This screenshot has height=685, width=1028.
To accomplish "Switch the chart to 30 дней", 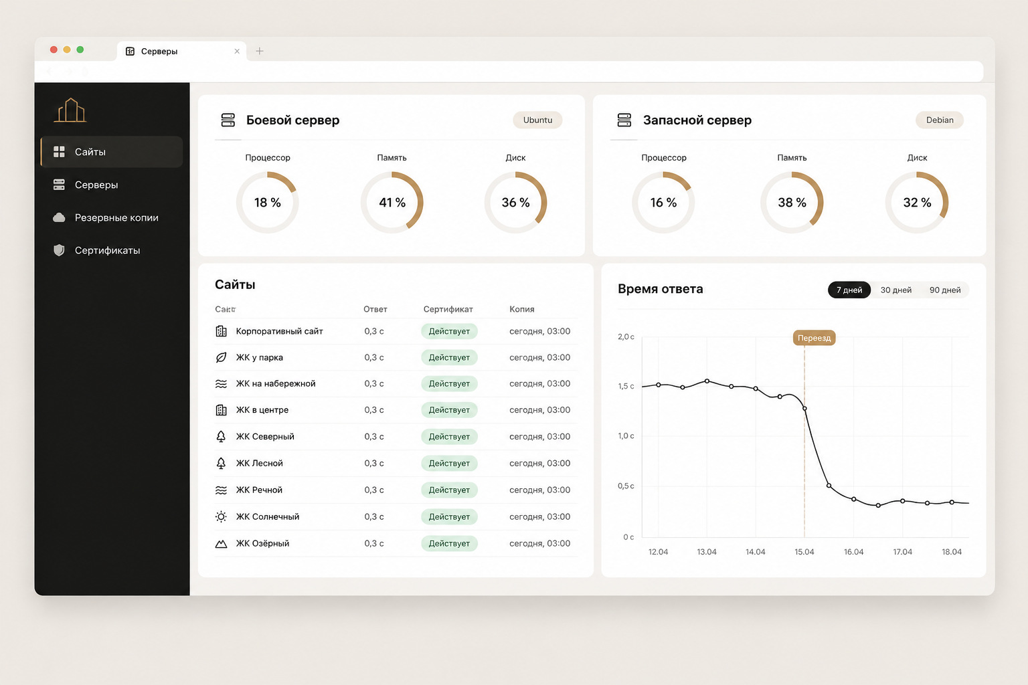I will click(896, 290).
